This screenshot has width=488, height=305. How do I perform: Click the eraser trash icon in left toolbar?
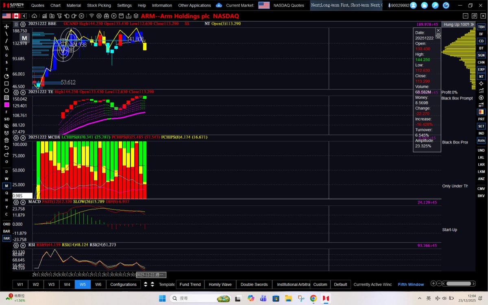(x=6, y=141)
